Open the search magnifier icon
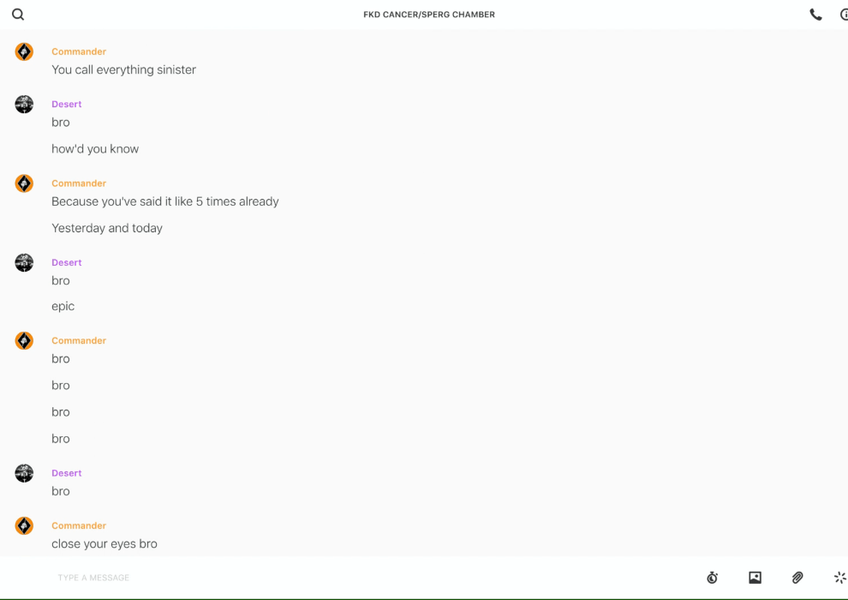The image size is (848, 600). coord(18,15)
